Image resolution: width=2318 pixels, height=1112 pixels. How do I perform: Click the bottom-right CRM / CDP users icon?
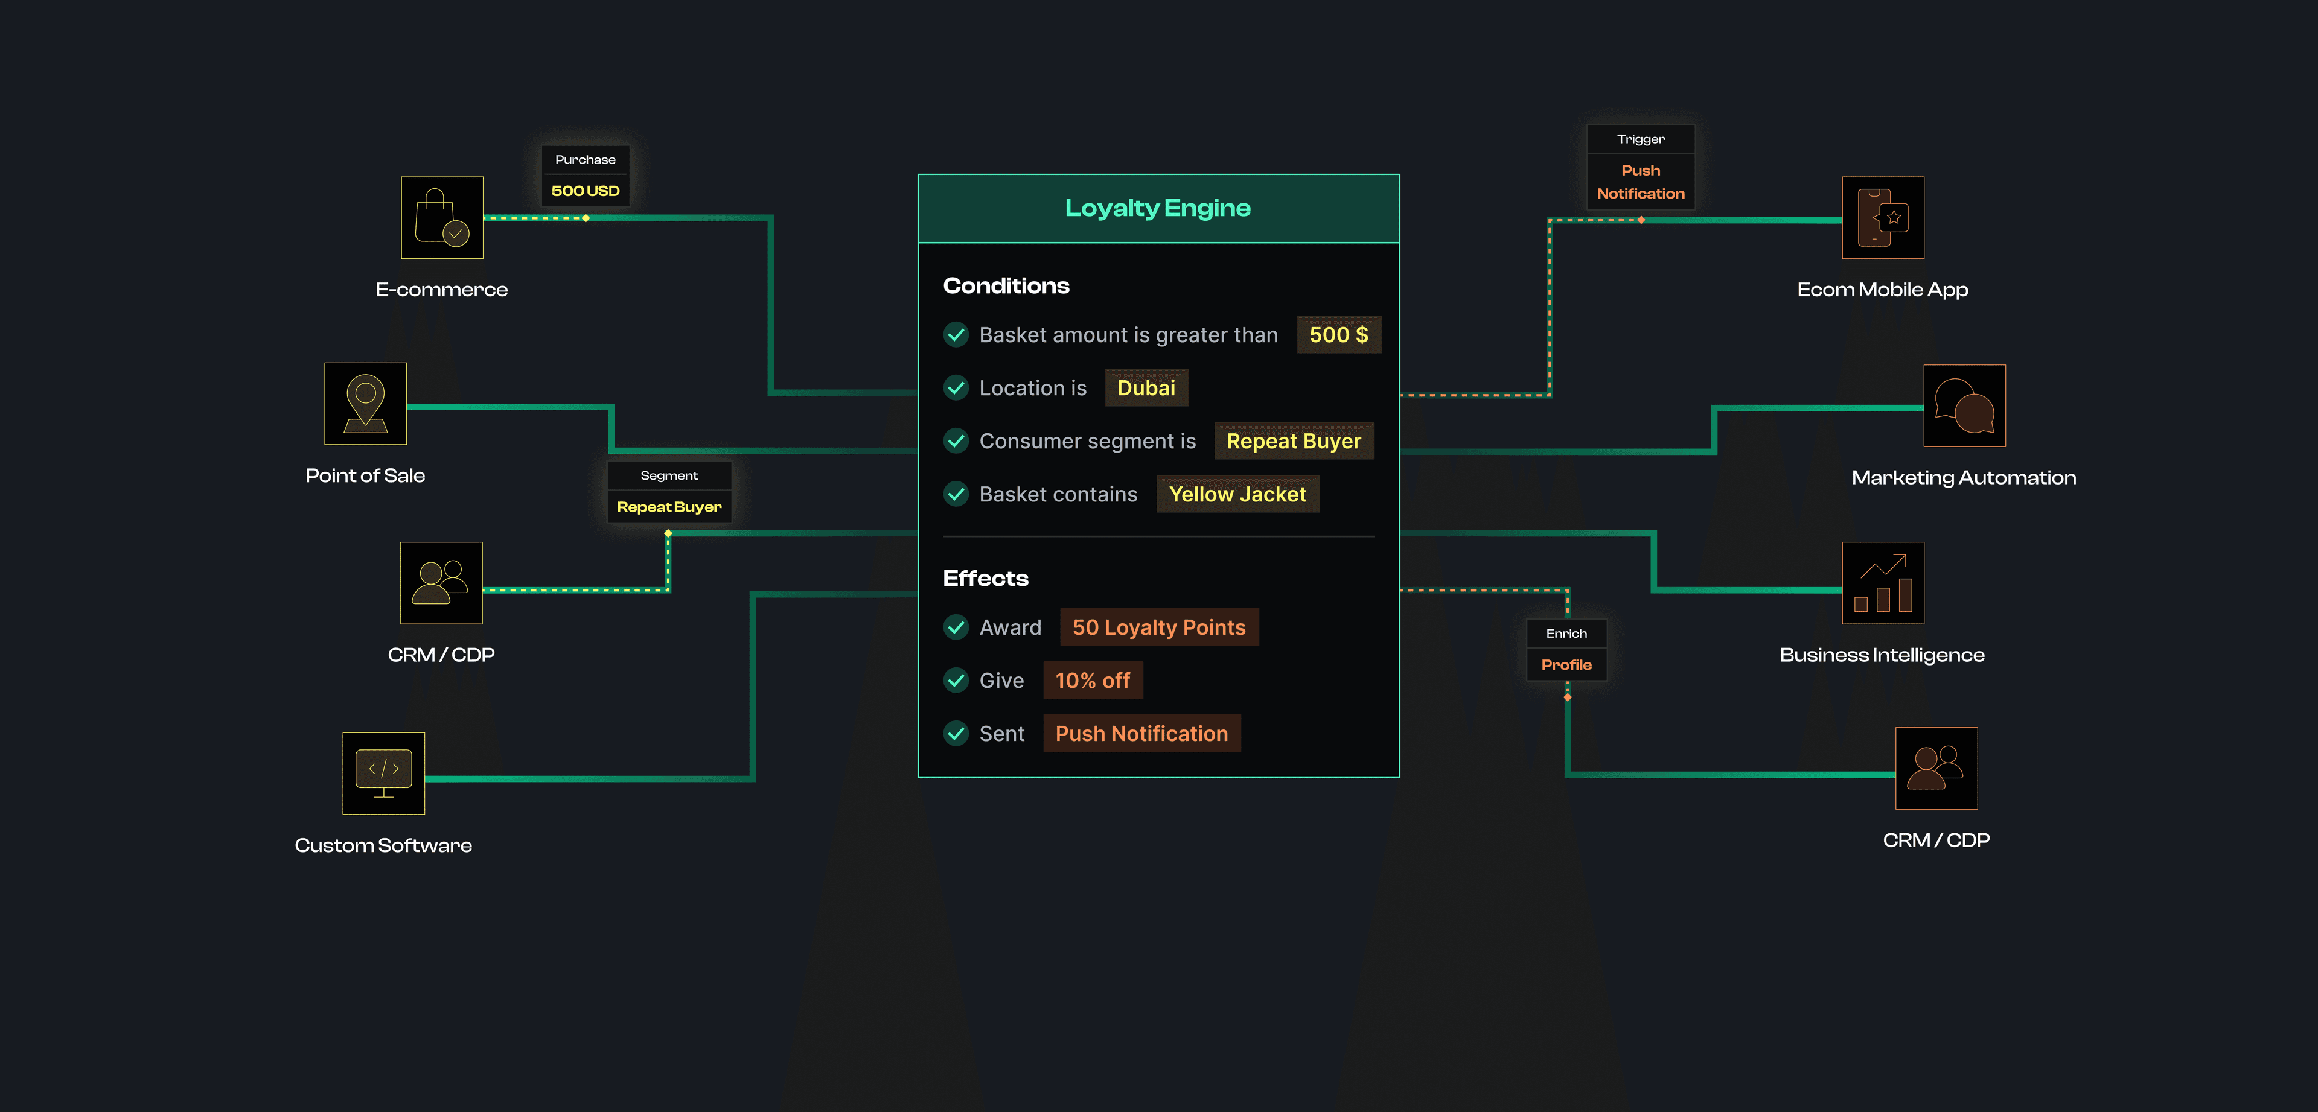pos(1935,768)
